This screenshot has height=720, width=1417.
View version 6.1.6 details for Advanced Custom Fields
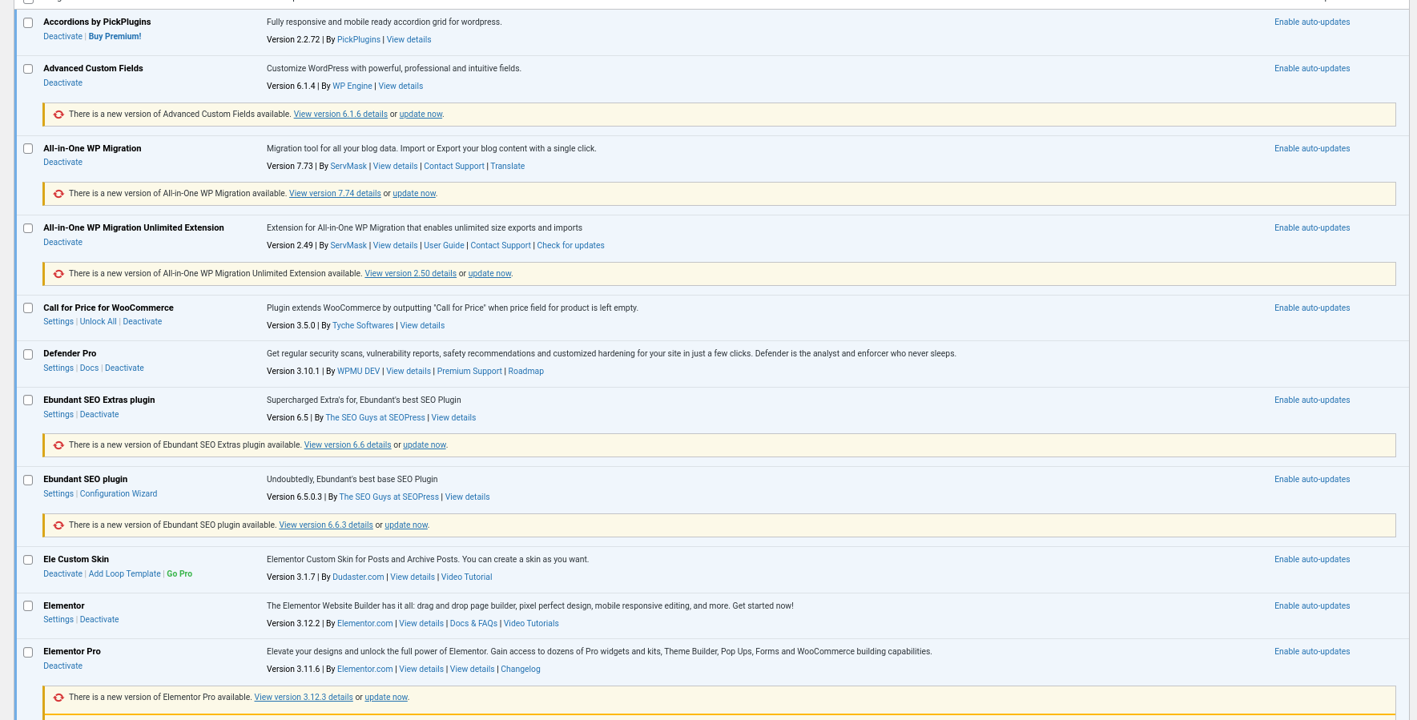(340, 115)
